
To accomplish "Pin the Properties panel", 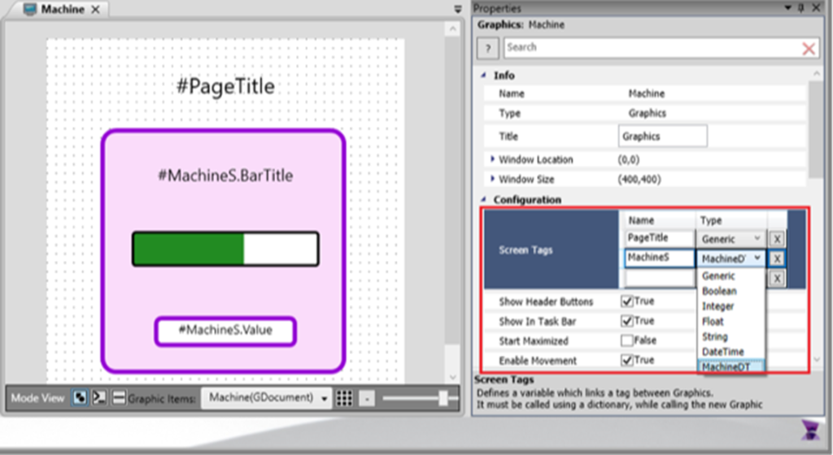I will [x=801, y=8].
